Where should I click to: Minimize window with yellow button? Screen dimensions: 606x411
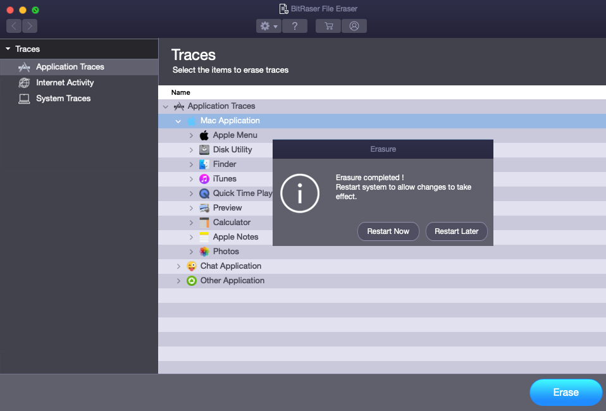23,10
